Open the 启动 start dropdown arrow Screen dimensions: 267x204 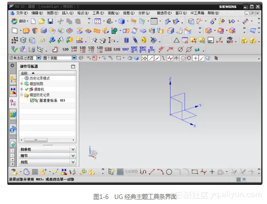tap(27, 21)
